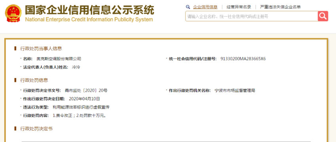The height and width of the screenshot is (142, 336).
Task: Click the 作出行政处罚决定日期 label
Action: (x=44, y=99)
